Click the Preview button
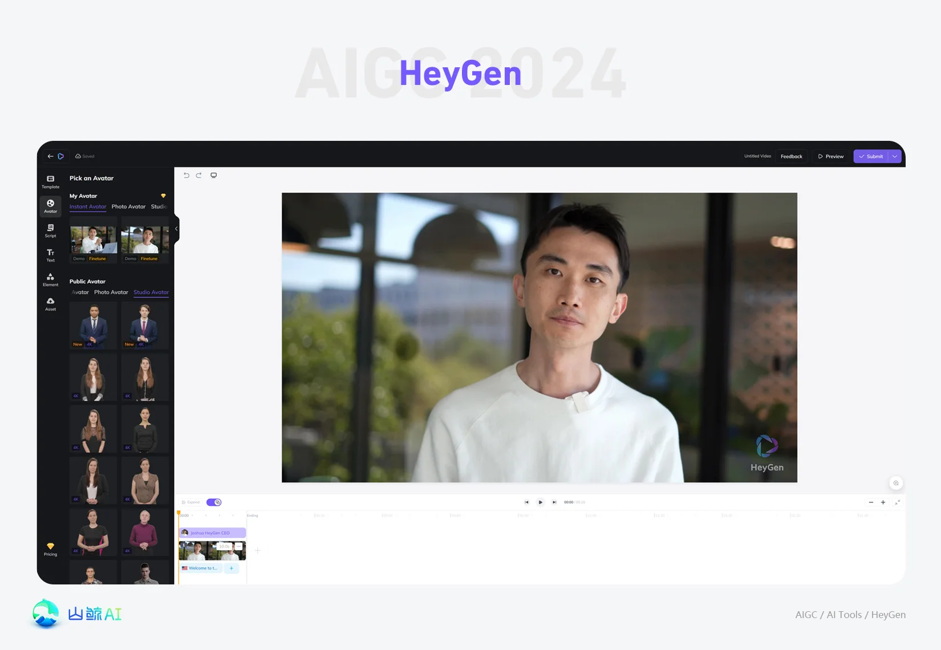The height and width of the screenshot is (650, 941). (831, 156)
